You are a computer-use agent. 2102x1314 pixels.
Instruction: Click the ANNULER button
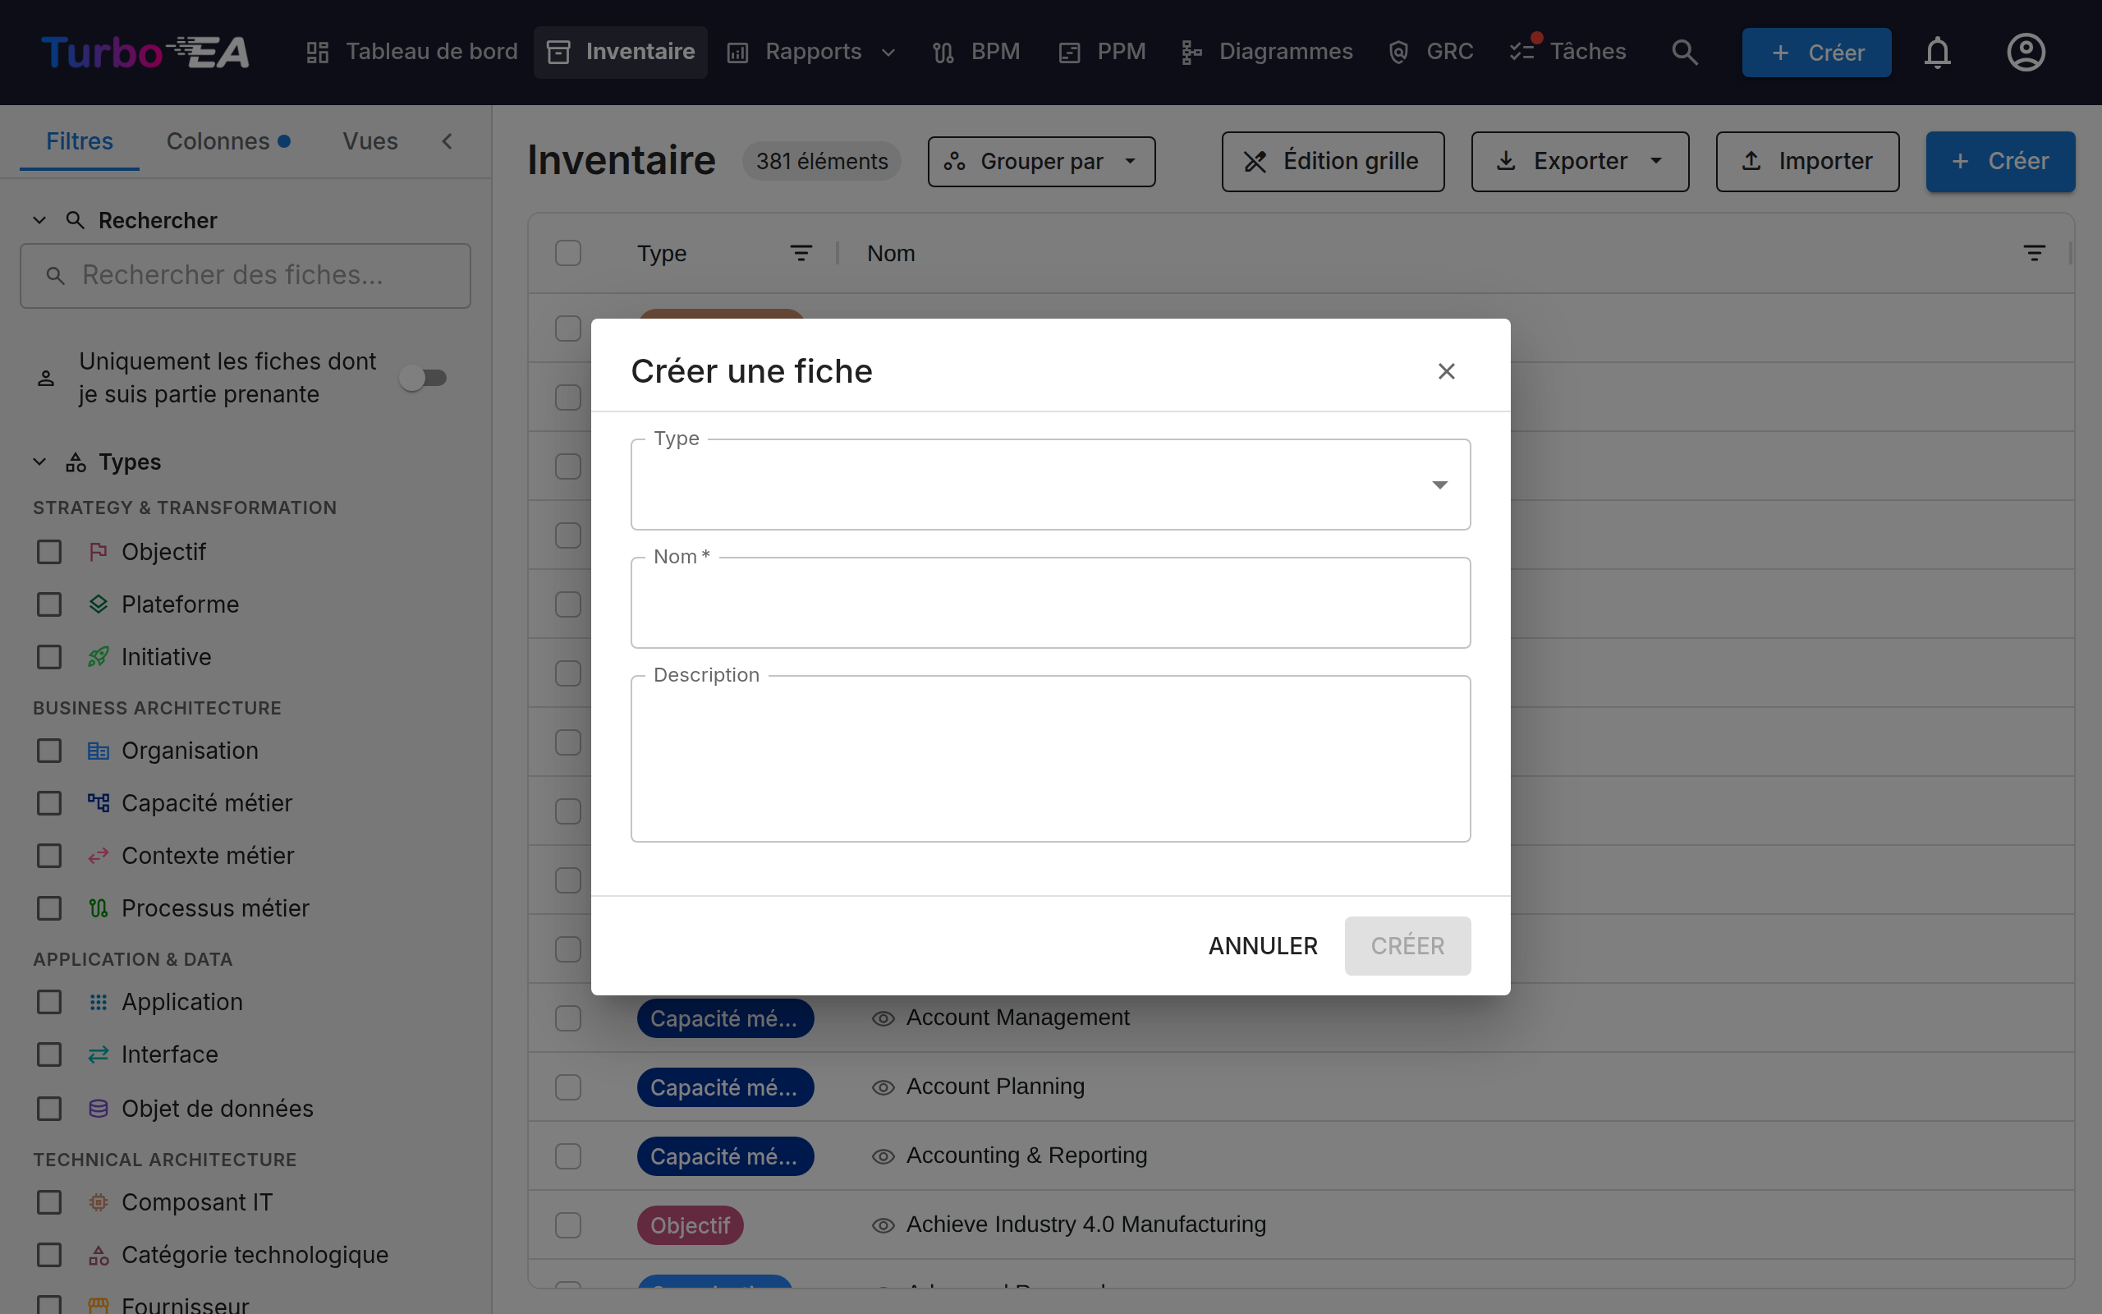pos(1263,945)
